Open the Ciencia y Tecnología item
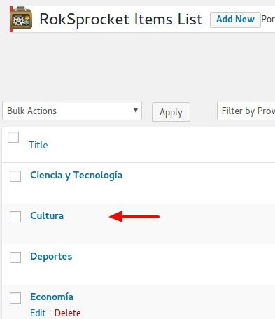 click(76, 176)
